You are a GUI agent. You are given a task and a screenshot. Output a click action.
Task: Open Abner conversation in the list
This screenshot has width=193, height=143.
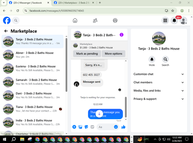[x=32, y=55]
